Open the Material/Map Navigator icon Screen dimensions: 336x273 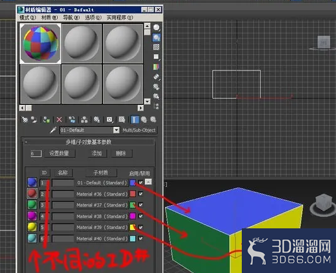point(156,106)
